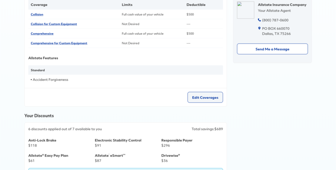
Task: Click the location pin icon by the address
Action: [x=260, y=28]
